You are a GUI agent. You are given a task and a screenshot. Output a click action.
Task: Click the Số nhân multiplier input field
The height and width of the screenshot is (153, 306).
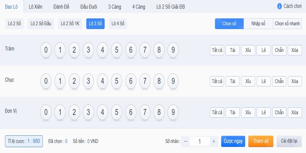(x=200, y=142)
